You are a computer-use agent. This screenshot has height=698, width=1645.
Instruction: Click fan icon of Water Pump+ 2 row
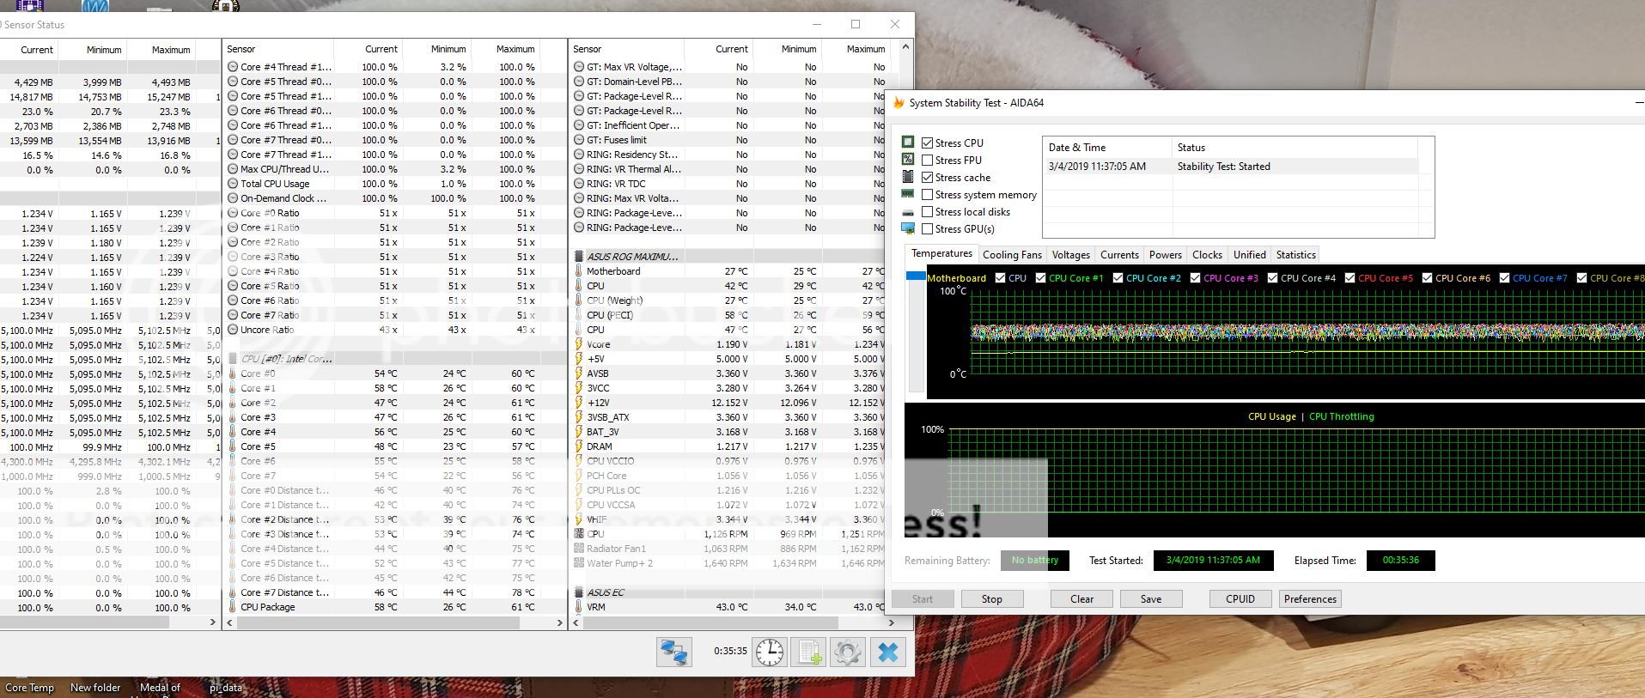point(579,563)
